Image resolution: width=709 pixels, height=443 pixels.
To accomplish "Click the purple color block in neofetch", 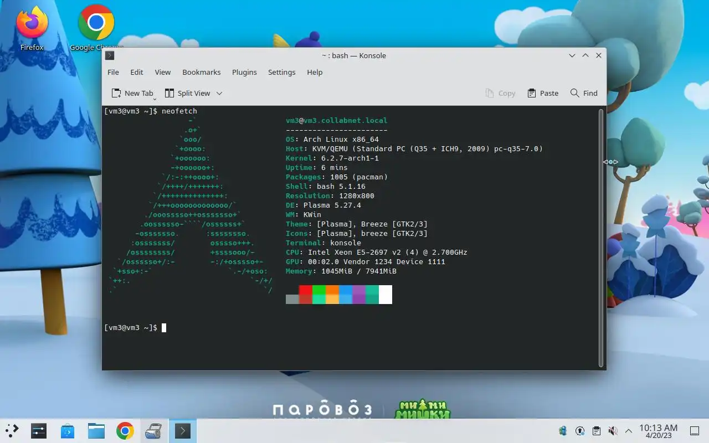I will coord(359,295).
